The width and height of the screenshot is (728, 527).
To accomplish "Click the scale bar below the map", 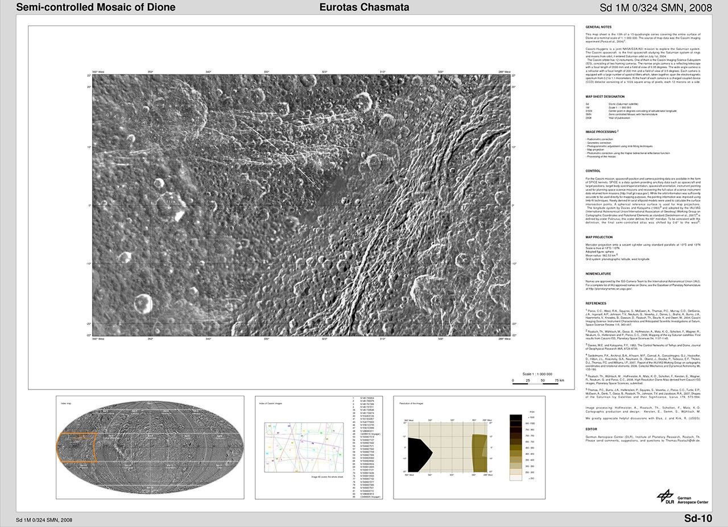I will pos(537,383).
